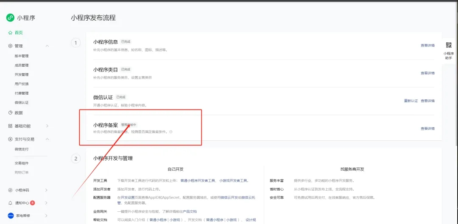Image resolution: width=458 pixels, height=224 pixels.
Task: Click the 首页 home icon
Action: coord(10,33)
